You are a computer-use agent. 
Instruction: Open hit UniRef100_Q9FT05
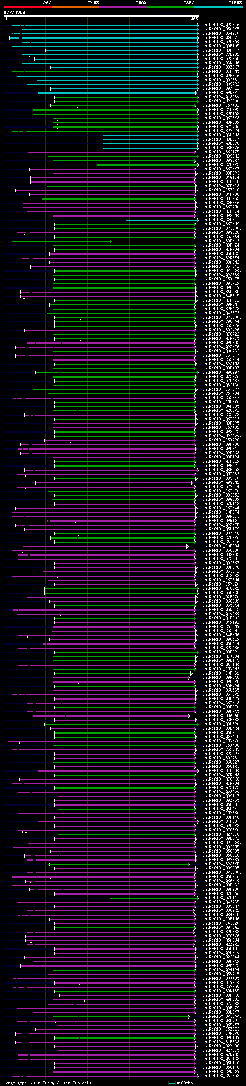(x=221, y=46)
